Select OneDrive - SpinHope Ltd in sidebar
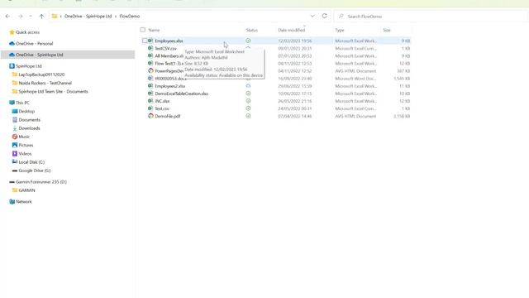Screen dimensions: 529x298 pos(40,55)
